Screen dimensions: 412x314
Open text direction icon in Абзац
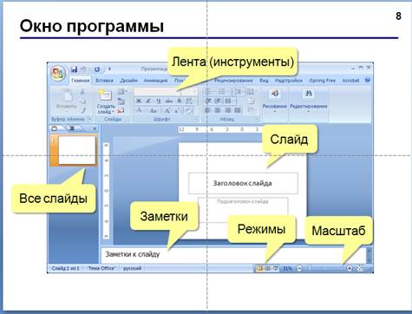[251, 92]
